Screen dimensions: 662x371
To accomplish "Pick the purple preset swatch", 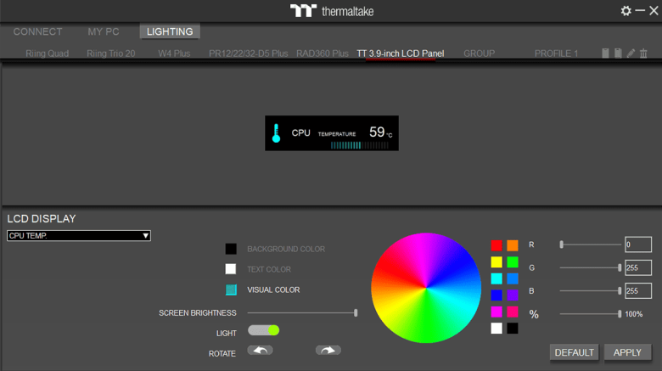I will 513,295.
